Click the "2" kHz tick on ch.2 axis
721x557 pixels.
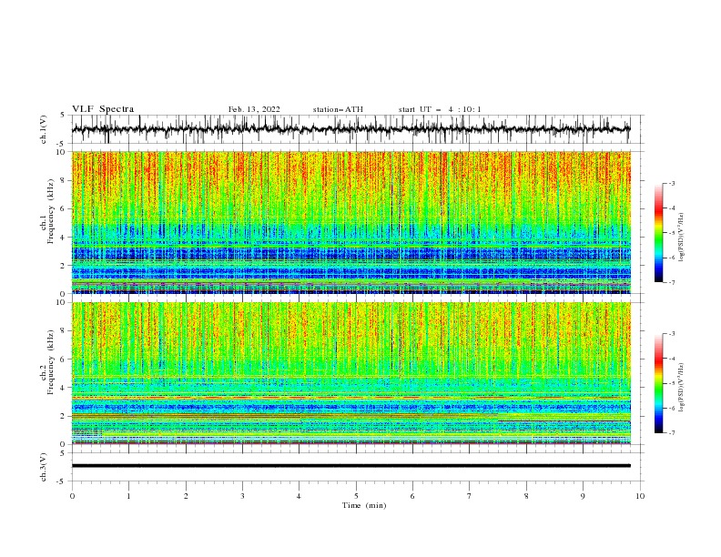click(x=64, y=416)
